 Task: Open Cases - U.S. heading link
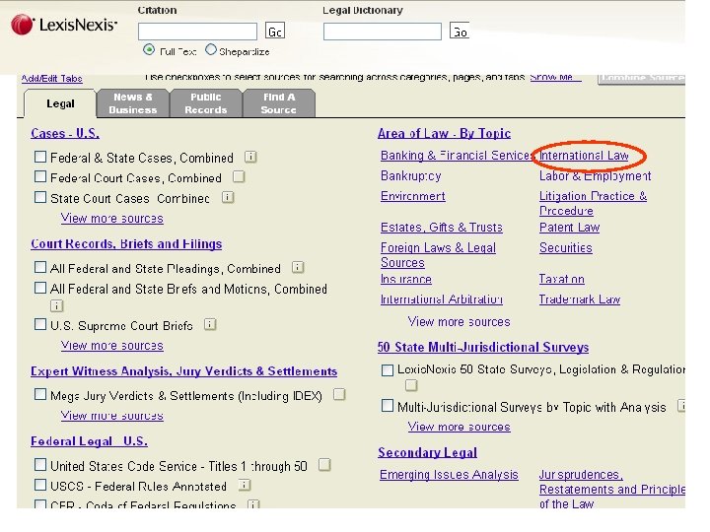pyautogui.click(x=65, y=133)
